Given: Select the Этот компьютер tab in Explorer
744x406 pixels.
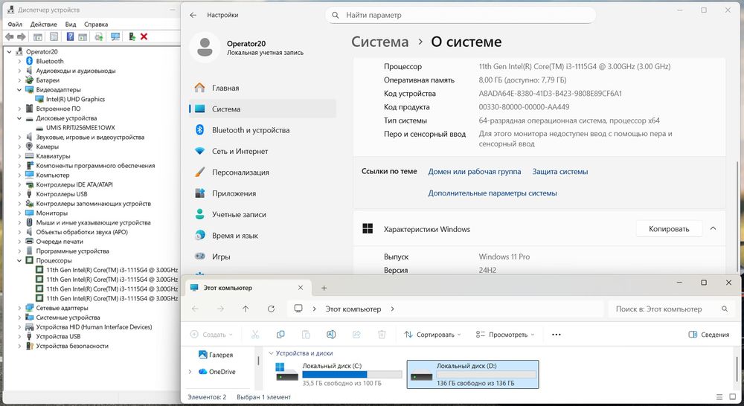Looking at the screenshot, I should [247, 288].
